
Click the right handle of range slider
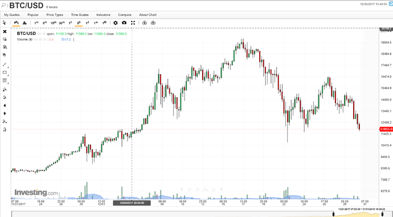click(x=383, y=214)
